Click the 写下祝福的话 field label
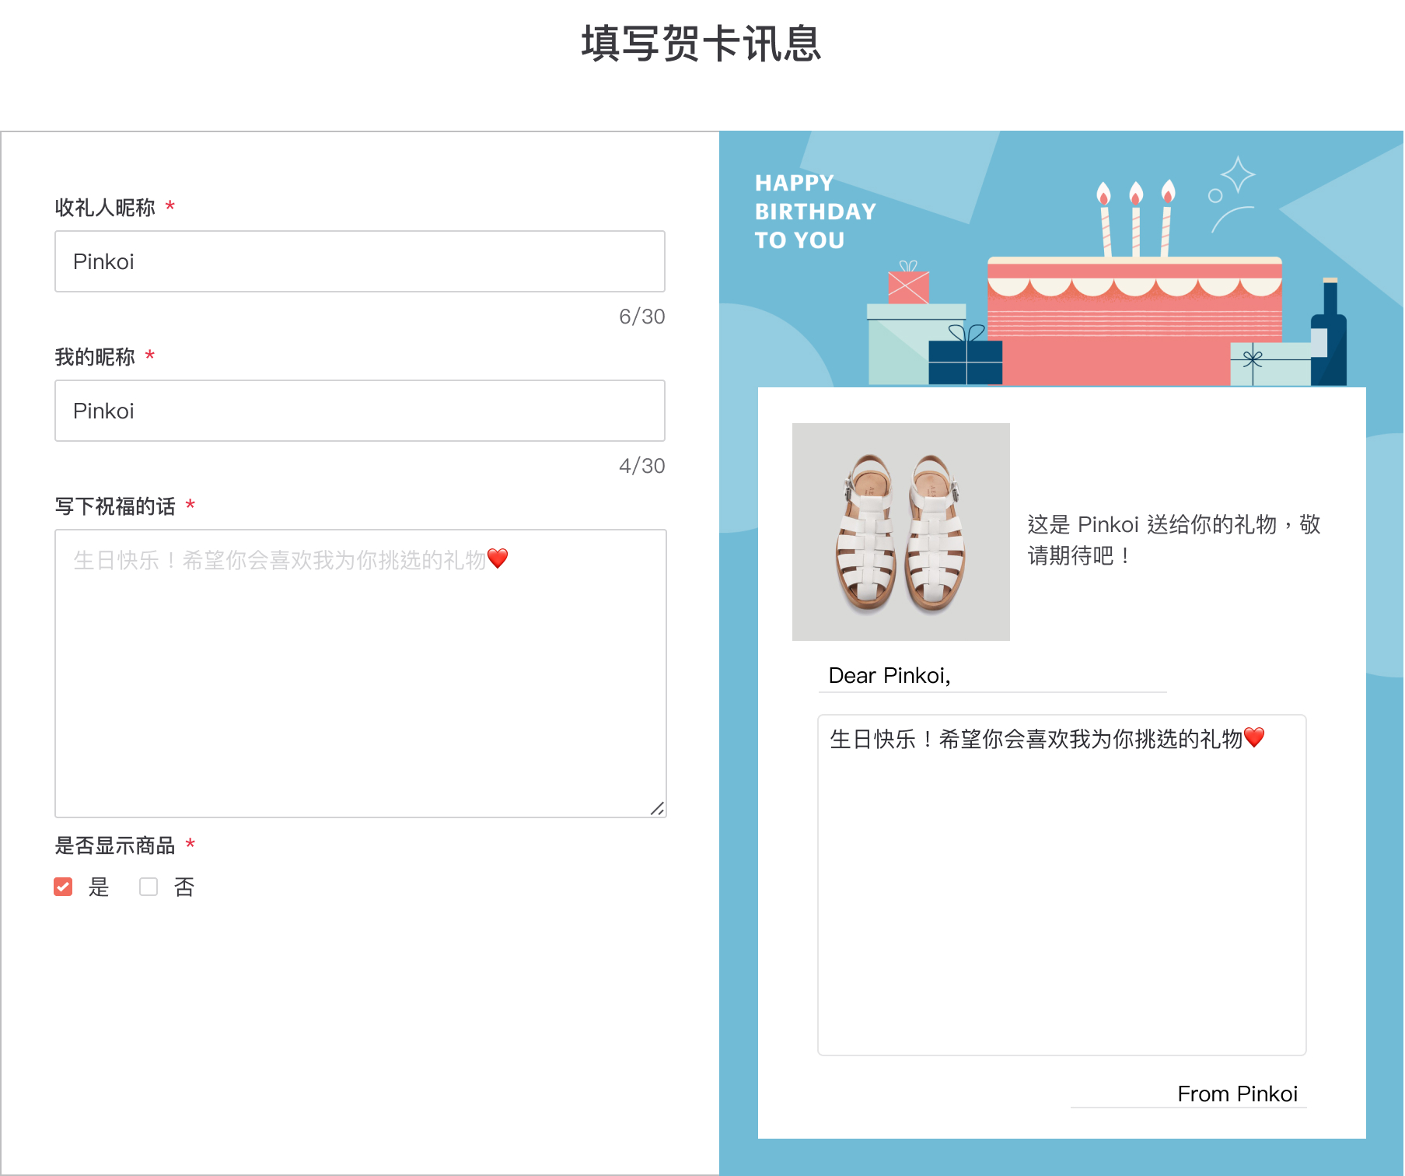The image size is (1405, 1176). tap(115, 506)
